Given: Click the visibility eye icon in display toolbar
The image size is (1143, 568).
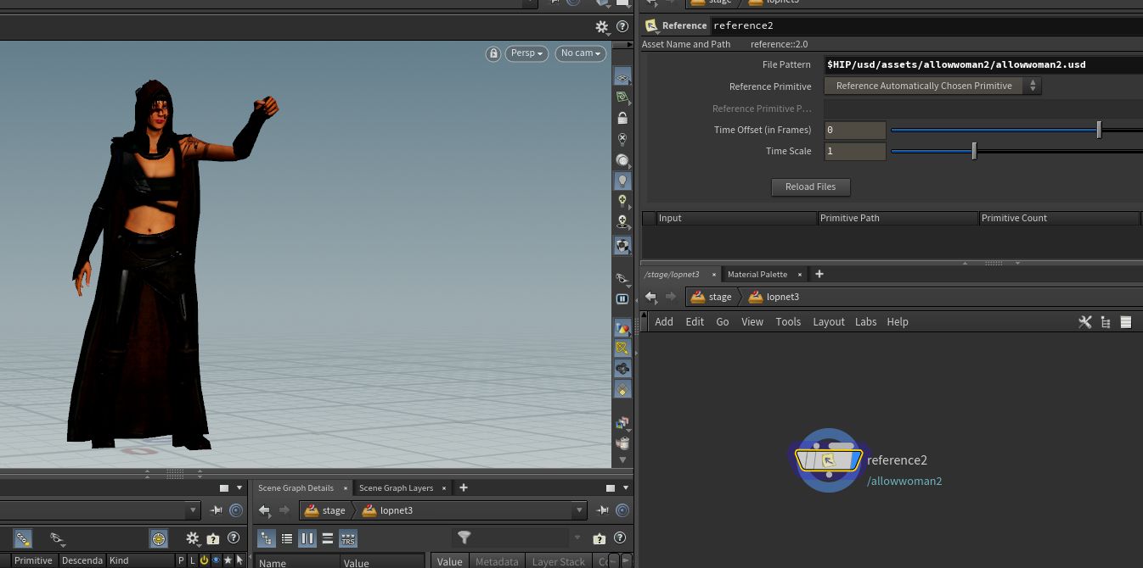Looking at the screenshot, I should (622, 277).
